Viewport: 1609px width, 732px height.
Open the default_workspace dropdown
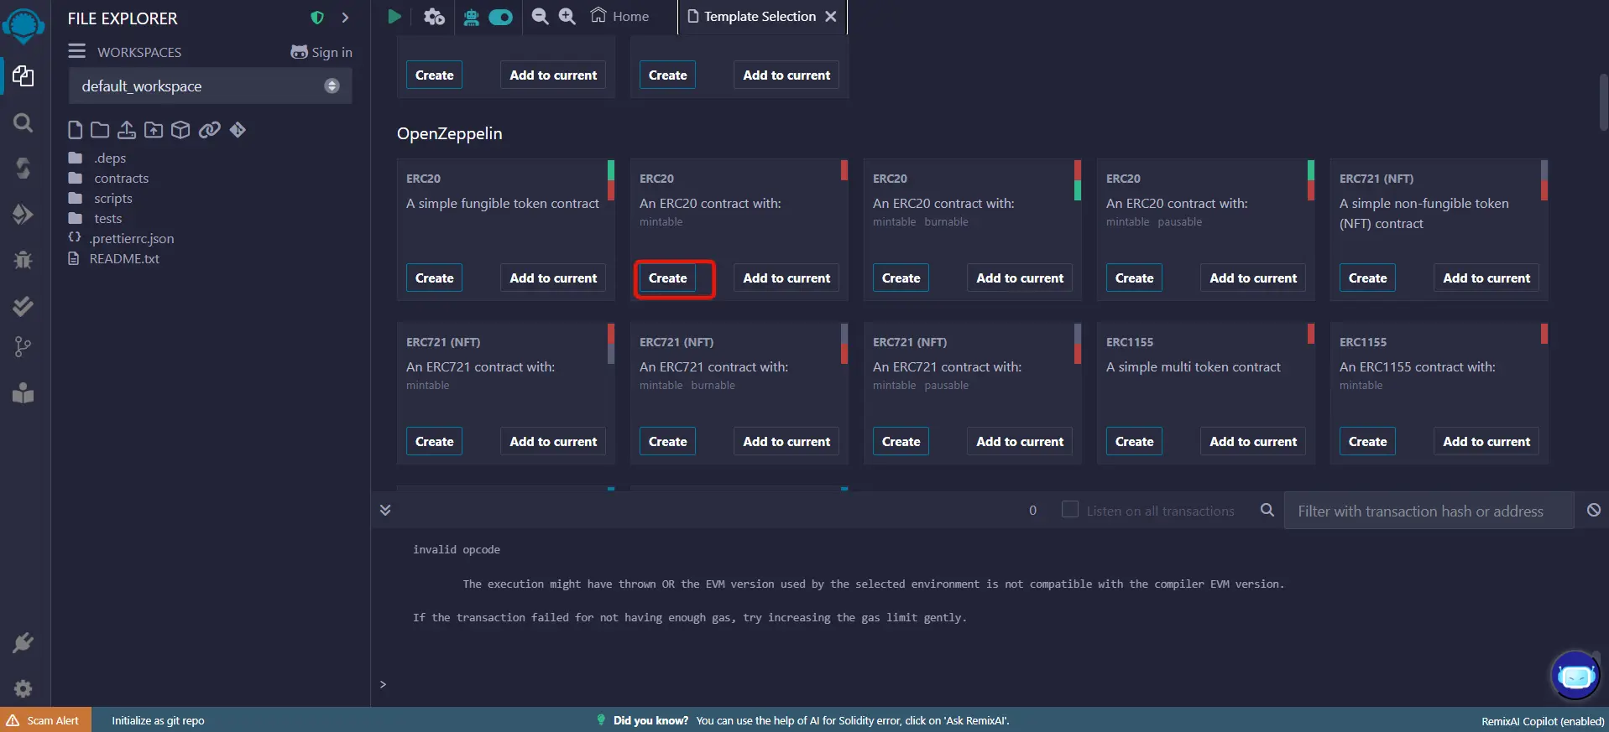pos(210,86)
